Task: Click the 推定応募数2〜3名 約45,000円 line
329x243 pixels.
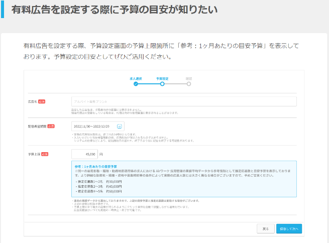Action: pyautogui.click(x=95, y=186)
